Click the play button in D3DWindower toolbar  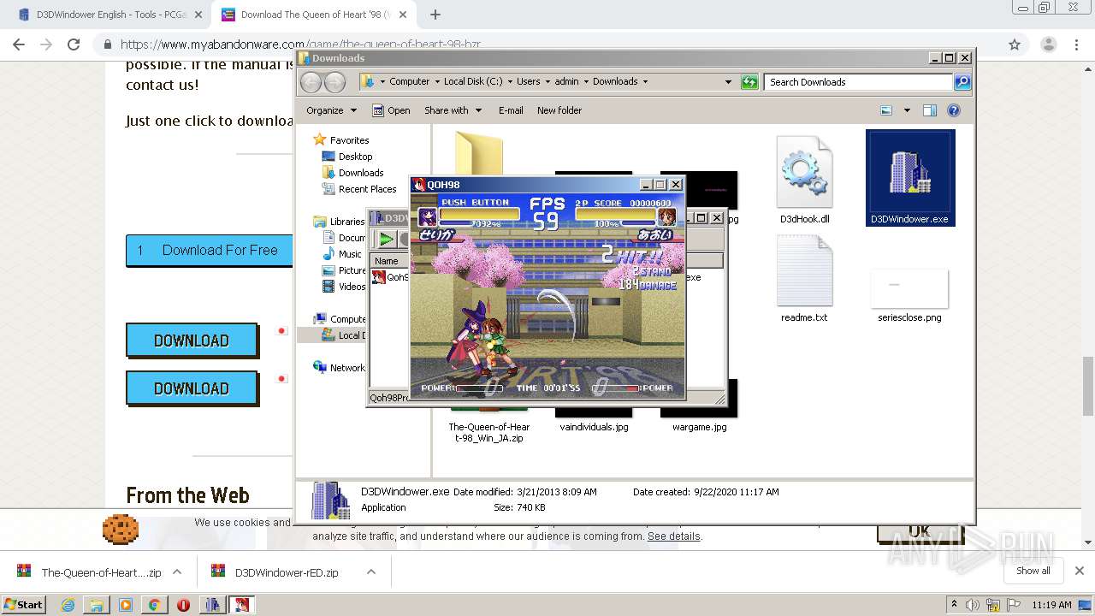click(x=387, y=240)
